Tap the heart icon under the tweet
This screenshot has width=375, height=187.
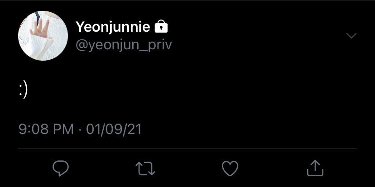point(230,168)
